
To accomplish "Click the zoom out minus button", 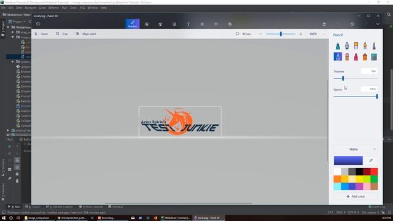I will 260,34.
